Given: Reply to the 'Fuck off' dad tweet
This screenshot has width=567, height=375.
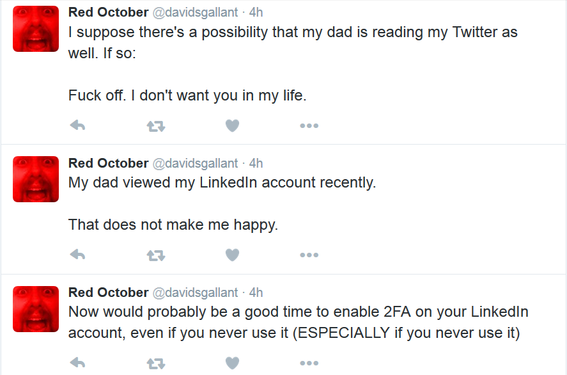Looking at the screenshot, I should tap(77, 125).
